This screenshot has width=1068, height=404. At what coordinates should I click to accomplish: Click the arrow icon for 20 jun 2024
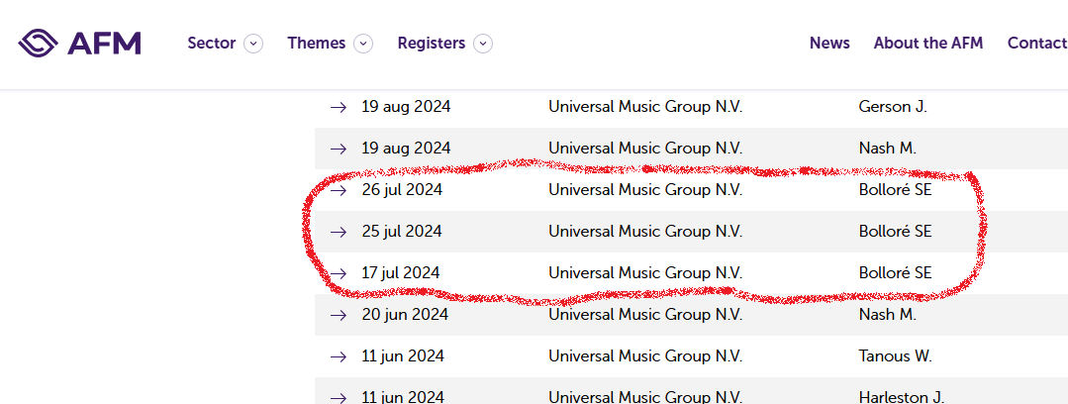339,315
